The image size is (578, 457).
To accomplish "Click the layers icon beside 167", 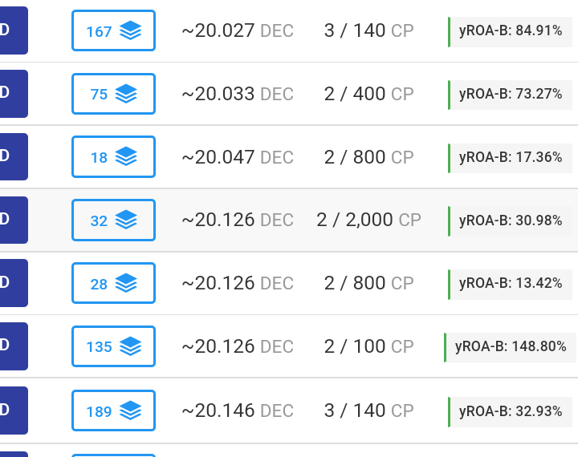I will pyautogui.click(x=131, y=30).
